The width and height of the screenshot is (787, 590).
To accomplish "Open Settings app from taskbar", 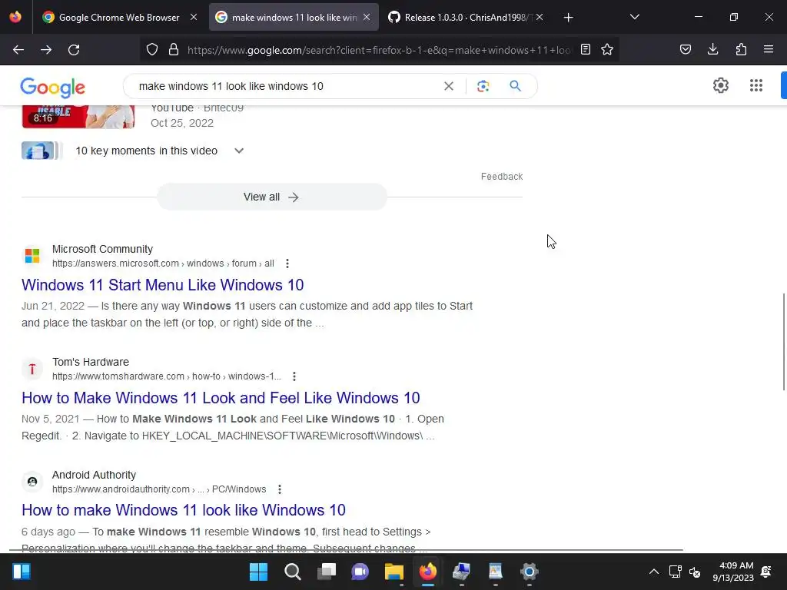I will point(529,572).
